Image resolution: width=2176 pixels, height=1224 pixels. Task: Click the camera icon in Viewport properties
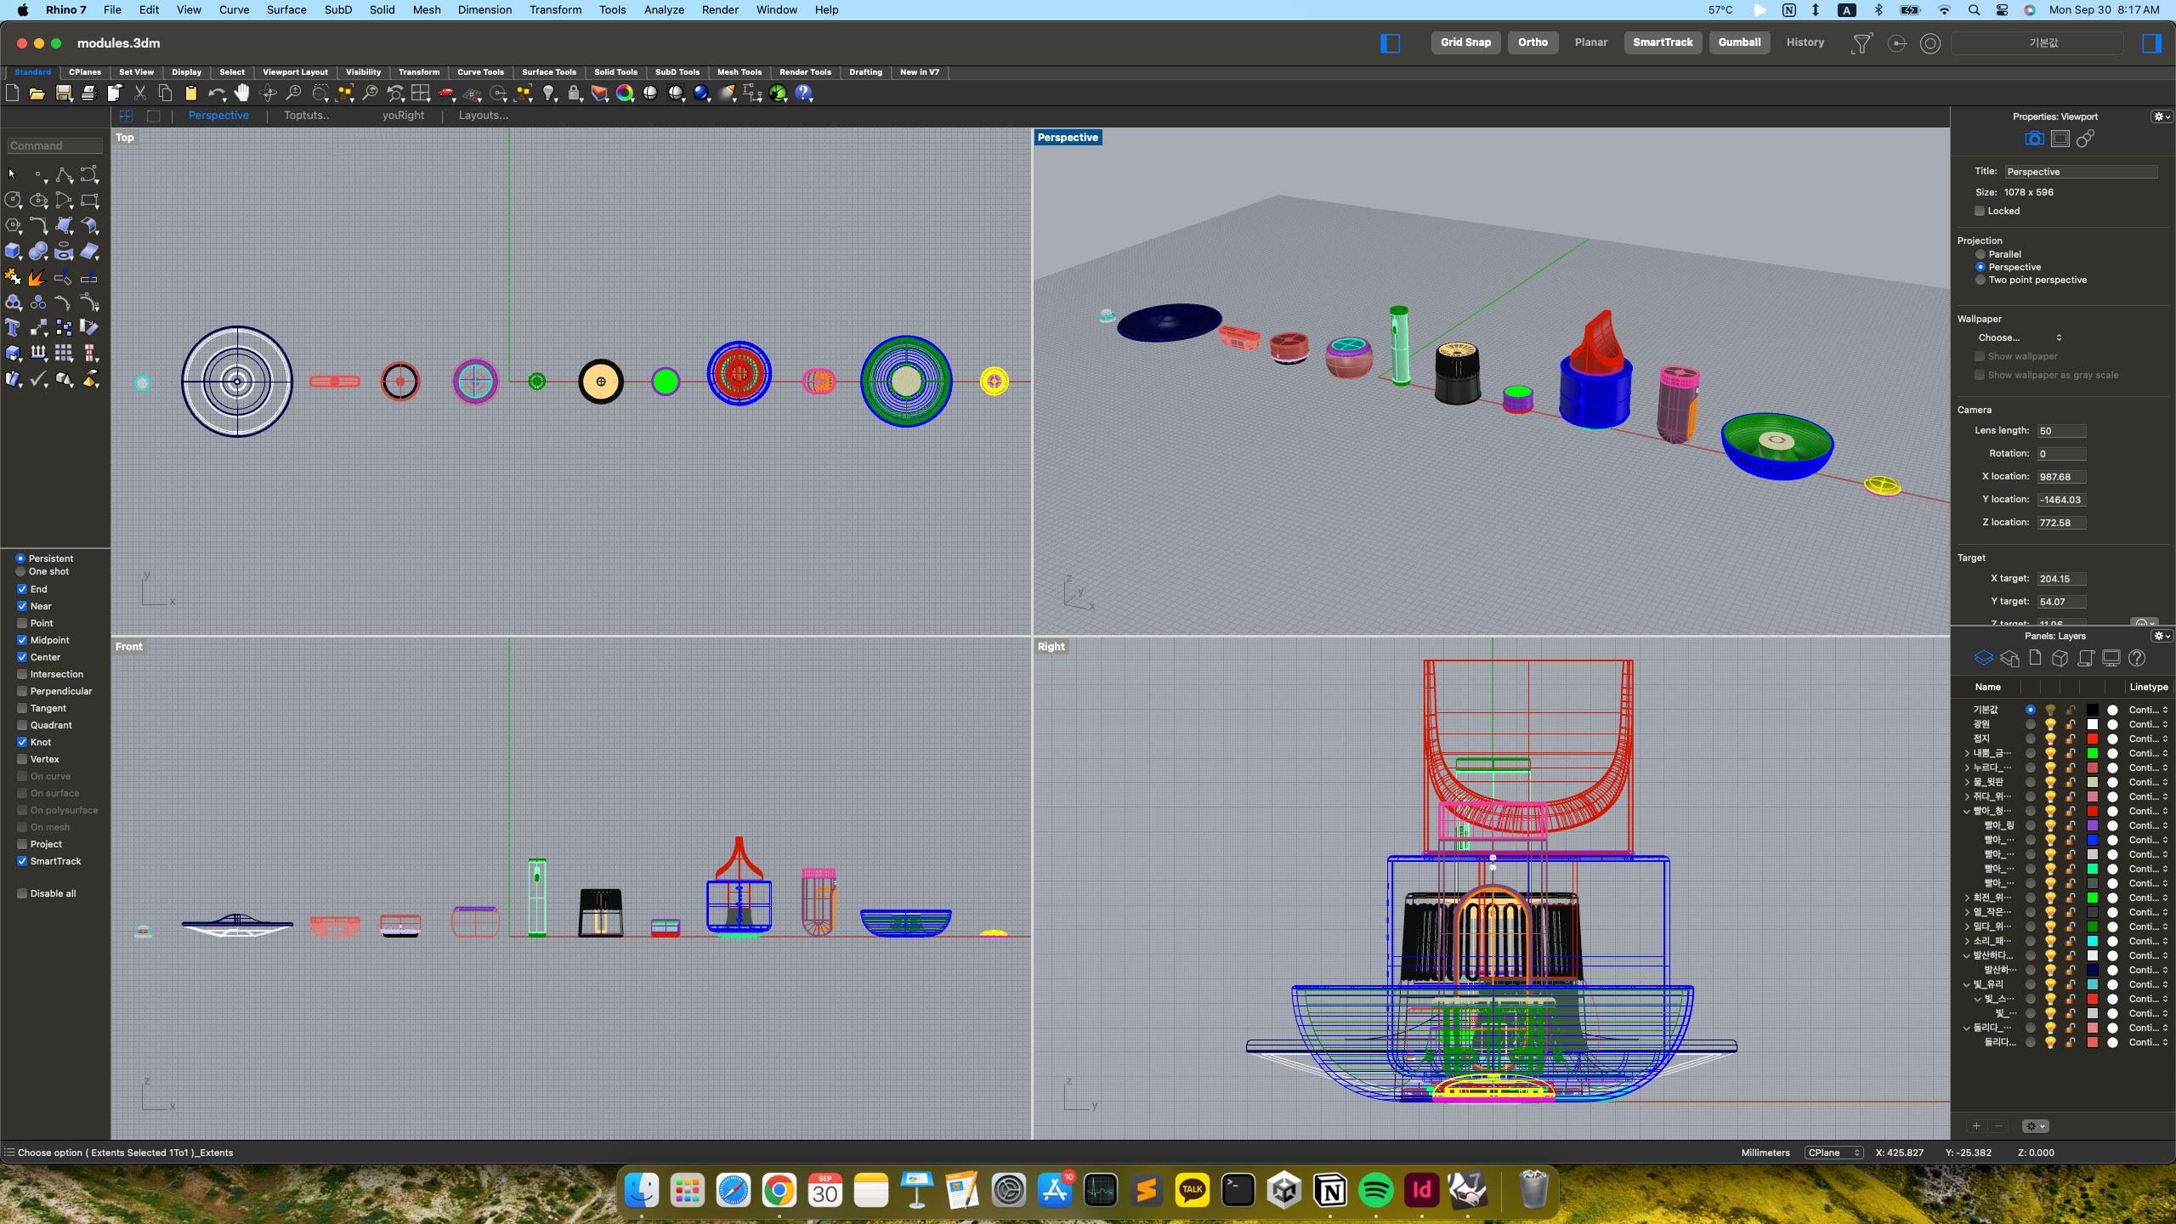point(2033,139)
